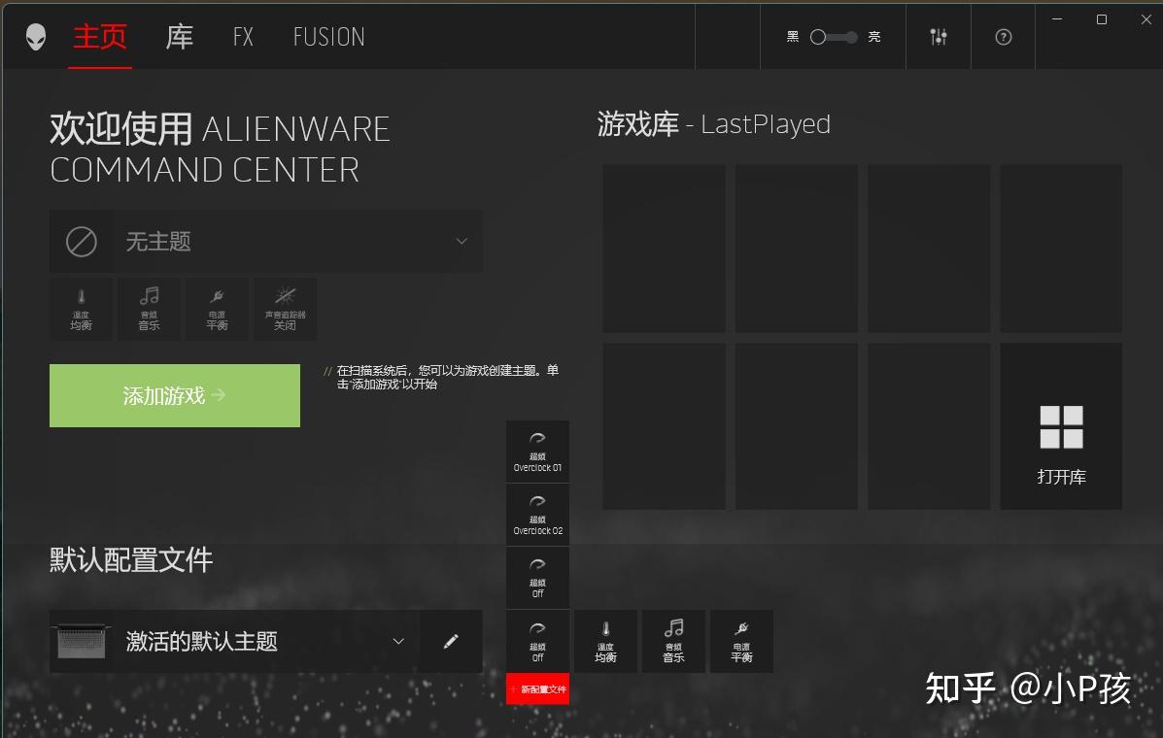The height and width of the screenshot is (738, 1163).
Task: Maximize the Command Center window
Action: click(x=1102, y=19)
